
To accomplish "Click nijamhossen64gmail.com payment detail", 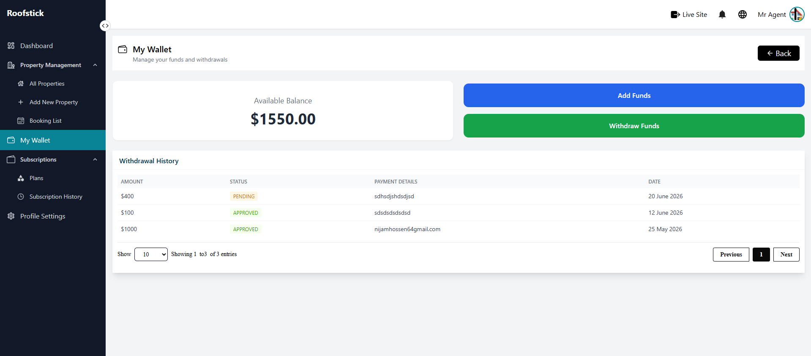I will (407, 229).
